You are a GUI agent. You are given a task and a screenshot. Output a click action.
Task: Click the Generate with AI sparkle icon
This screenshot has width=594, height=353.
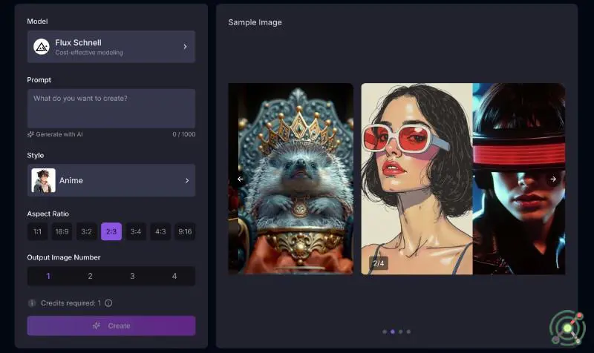tap(30, 134)
